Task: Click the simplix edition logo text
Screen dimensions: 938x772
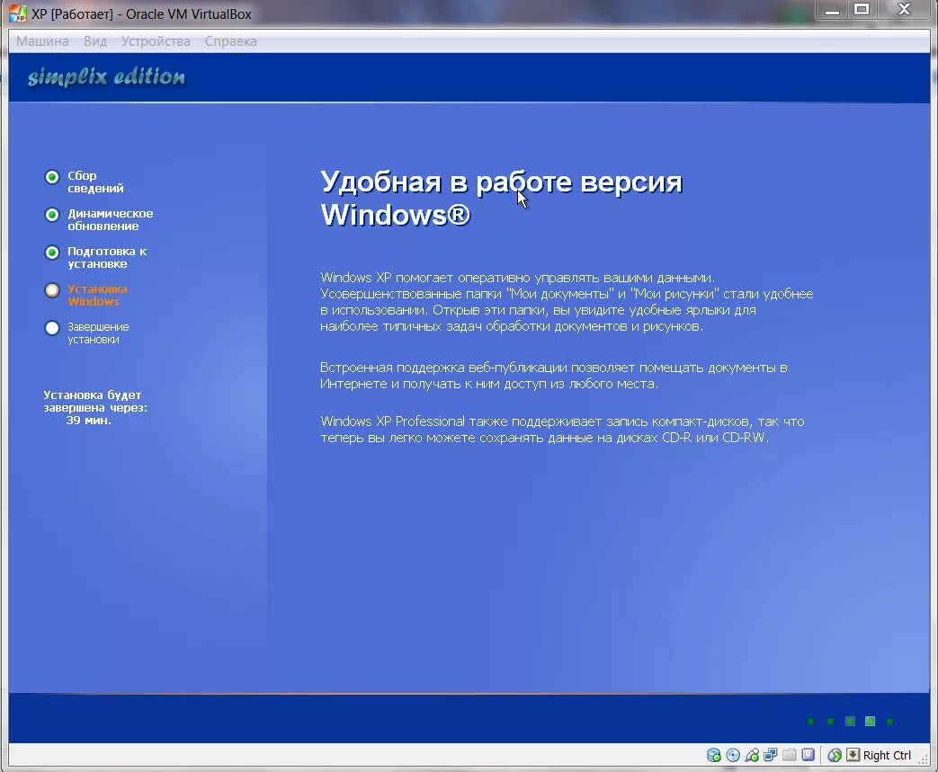Action: [106, 77]
